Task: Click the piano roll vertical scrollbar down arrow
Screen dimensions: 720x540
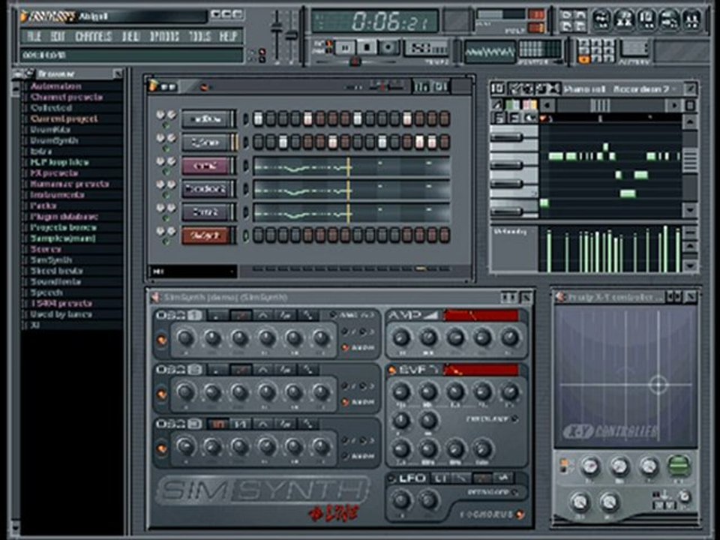Action: coord(689,211)
